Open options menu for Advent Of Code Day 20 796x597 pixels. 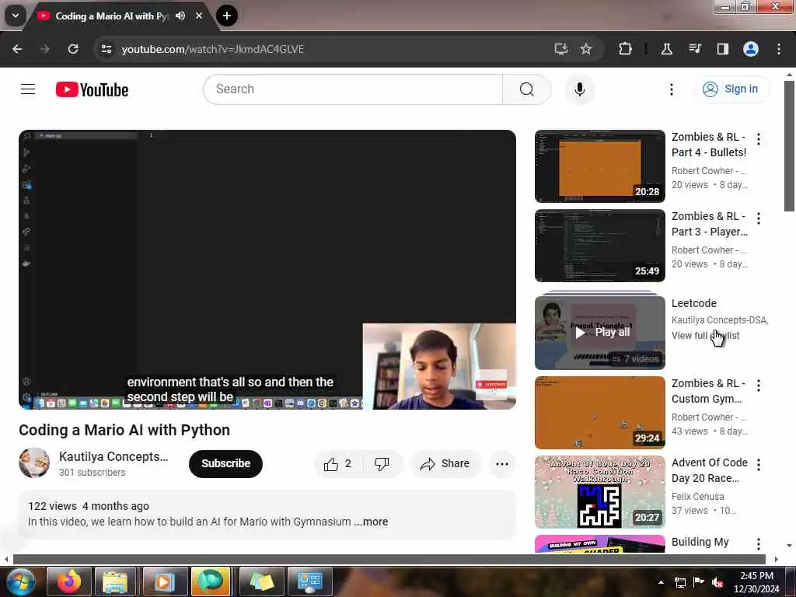pyautogui.click(x=759, y=465)
